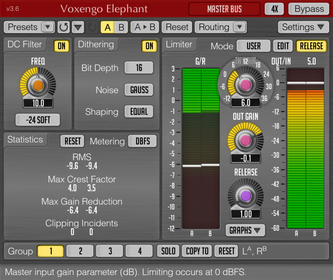Click the OUT/IN level meter
Screen dimensions: 333x280
pos(305,148)
